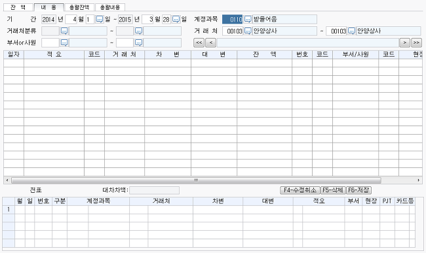This screenshot has width=426, height=253.
Task: Click the 받을어음 account name field
Action: pyautogui.click(x=284, y=20)
